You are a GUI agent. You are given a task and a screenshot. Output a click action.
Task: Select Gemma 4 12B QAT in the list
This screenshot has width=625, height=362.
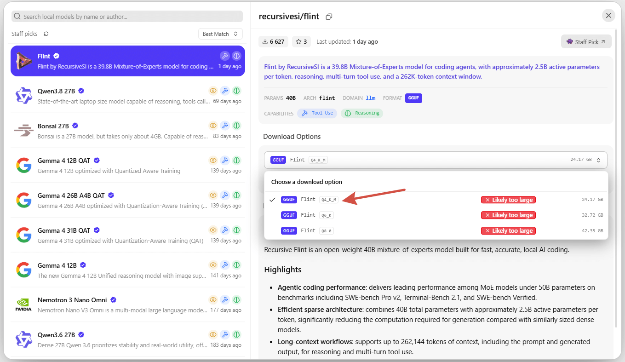[x=128, y=166]
